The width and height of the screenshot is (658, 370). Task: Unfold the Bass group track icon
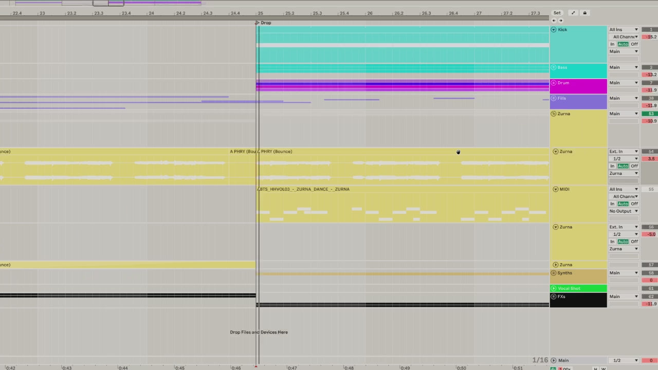pyautogui.click(x=554, y=67)
